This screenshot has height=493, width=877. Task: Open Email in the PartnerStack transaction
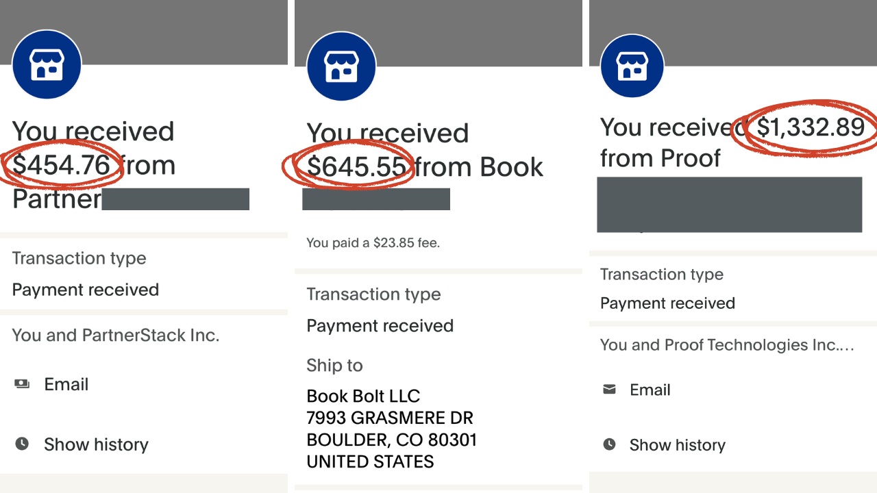pyautogui.click(x=66, y=384)
